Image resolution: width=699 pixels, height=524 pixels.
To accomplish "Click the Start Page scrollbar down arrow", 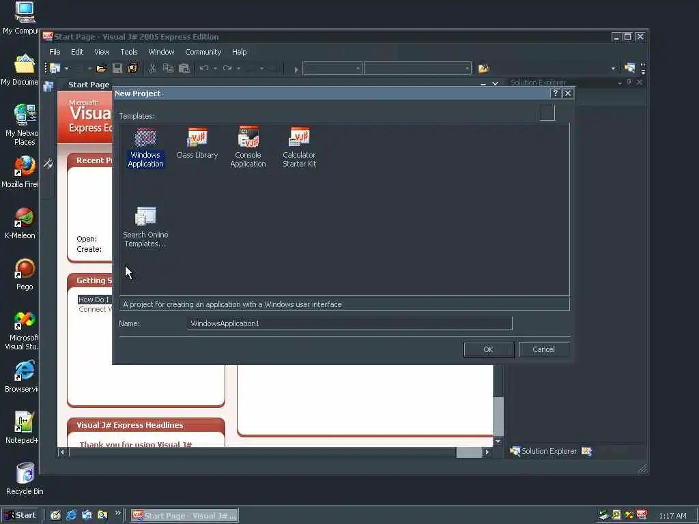I will (498, 441).
